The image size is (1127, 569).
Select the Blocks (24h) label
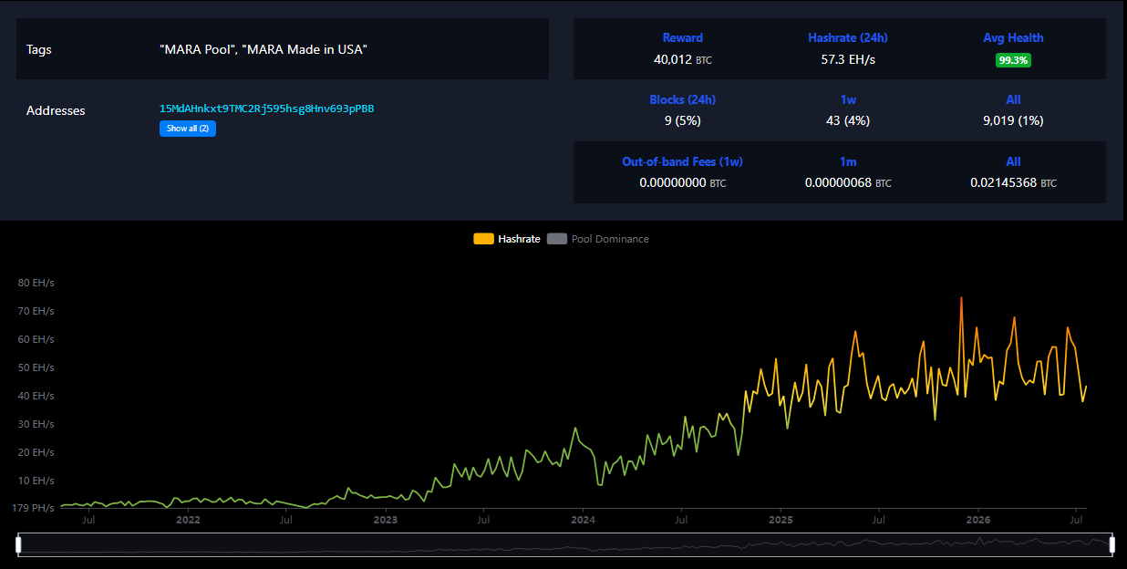click(682, 99)
